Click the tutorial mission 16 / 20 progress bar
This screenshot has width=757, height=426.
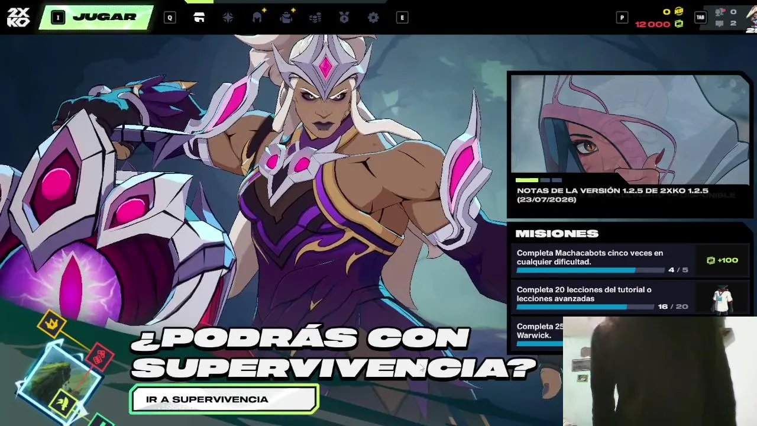(x=585, y=307)
